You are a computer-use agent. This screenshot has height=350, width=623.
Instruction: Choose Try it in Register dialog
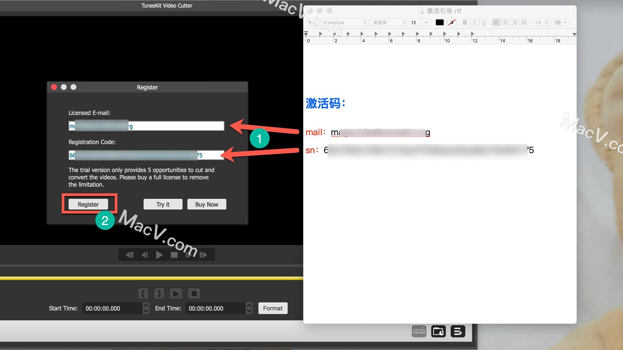click(x=163, y=204)
